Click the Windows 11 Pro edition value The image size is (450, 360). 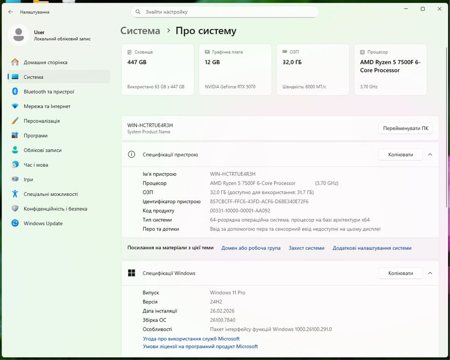click(228, 293)
